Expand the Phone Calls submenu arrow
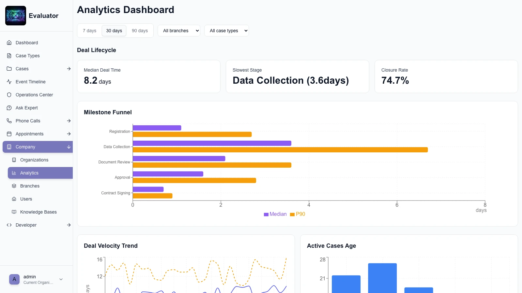Screen dimensions: 522x293 tap(69, 121)
